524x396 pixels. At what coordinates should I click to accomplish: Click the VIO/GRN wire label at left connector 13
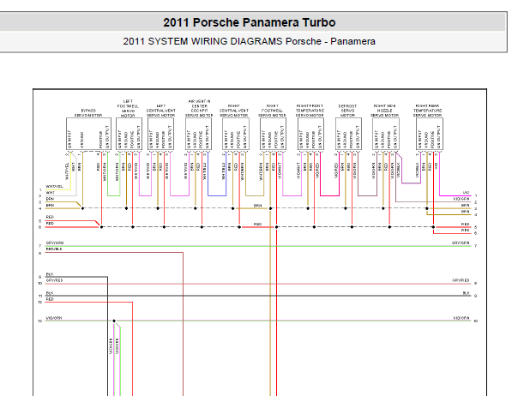point(54,318)
